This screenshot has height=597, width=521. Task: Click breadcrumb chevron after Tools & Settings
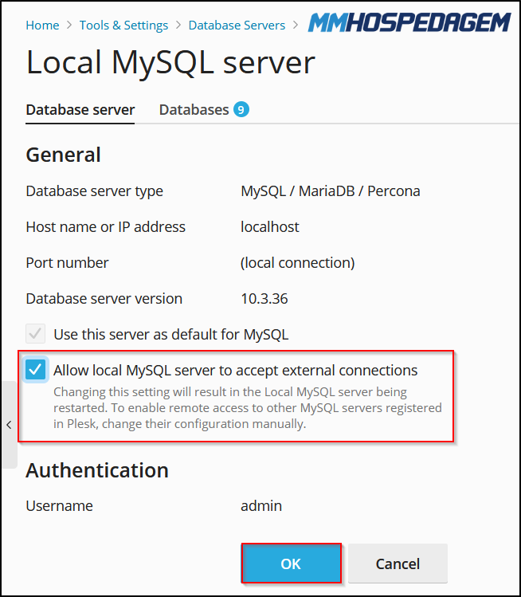178,26
